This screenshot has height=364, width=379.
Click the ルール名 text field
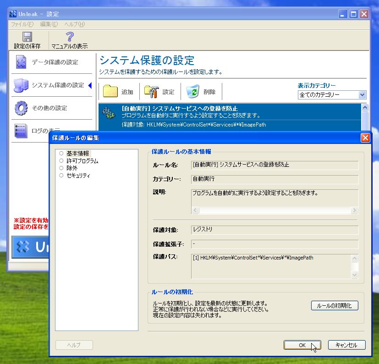click(275, 165)
